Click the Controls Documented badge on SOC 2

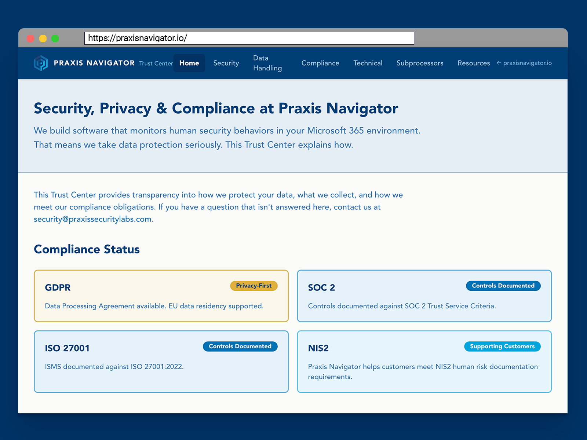click(503, 286)
